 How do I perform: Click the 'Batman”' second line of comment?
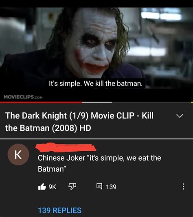pos(52,169)
